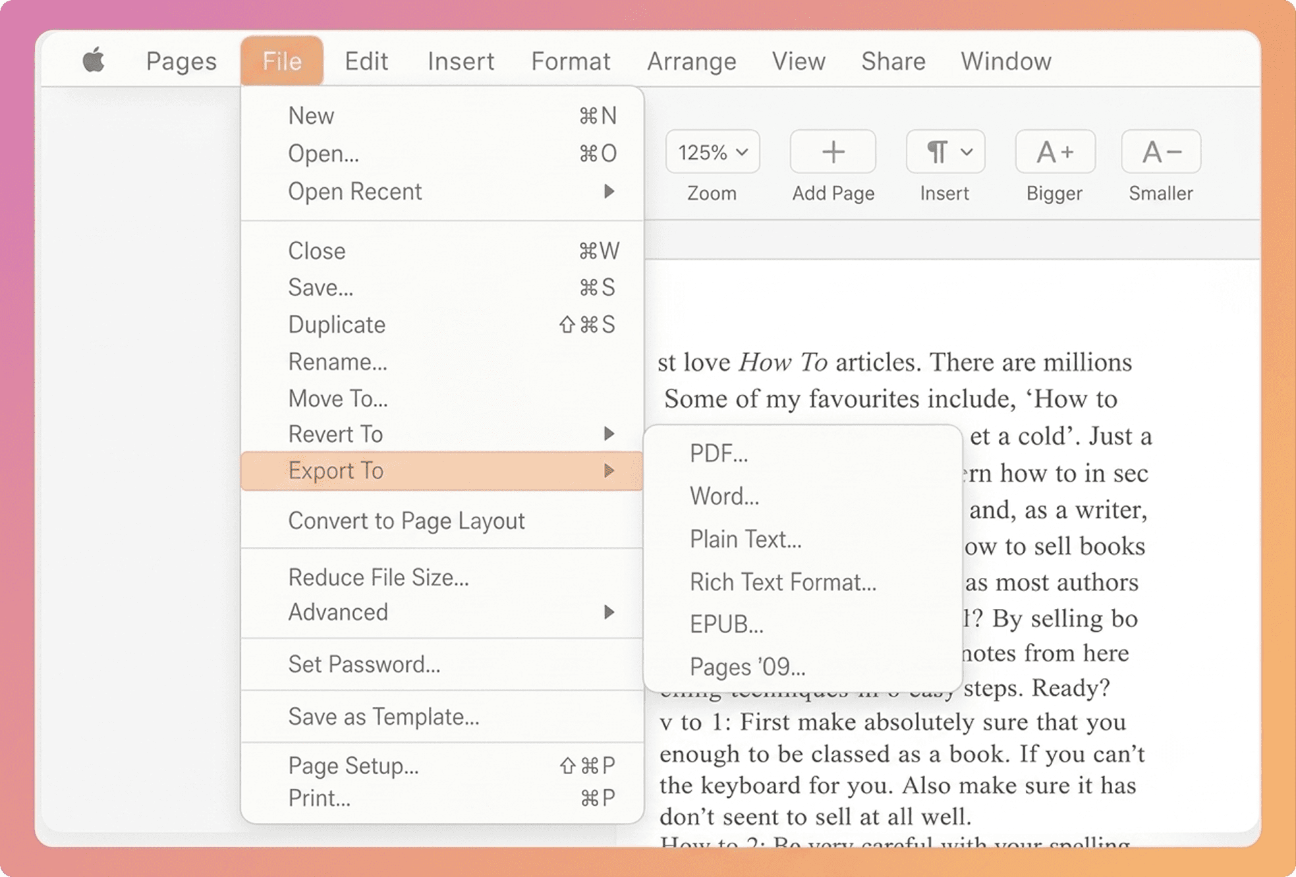
Task: Open the Pages app menu
Action: 181,61
